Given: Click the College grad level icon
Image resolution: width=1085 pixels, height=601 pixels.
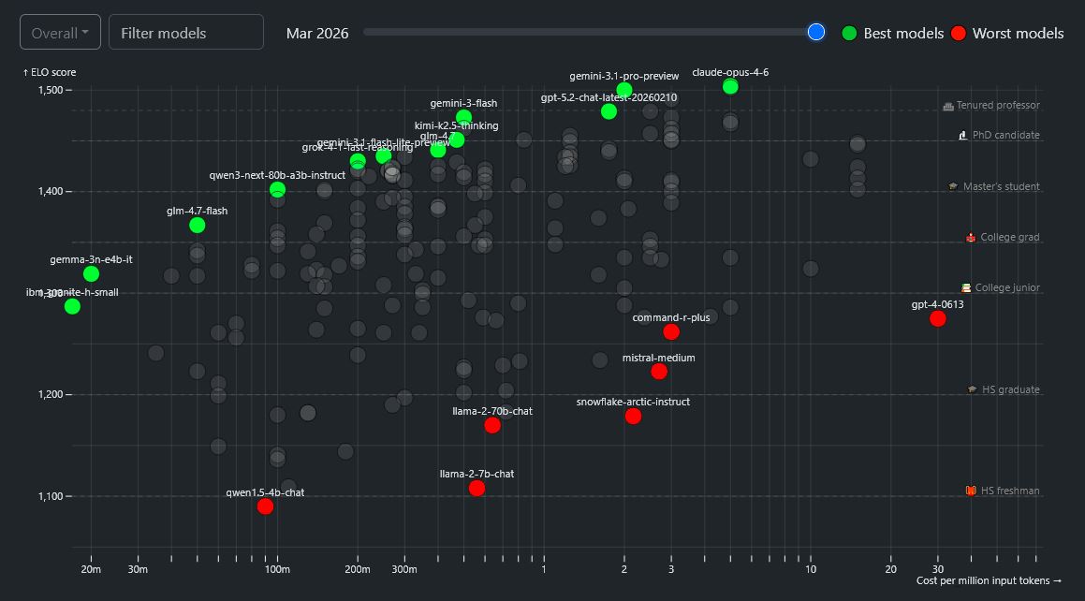Looking at the screenshot, I should (x=971, y=237).
